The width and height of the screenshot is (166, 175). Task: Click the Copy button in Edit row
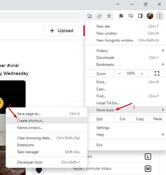point(140,119)
